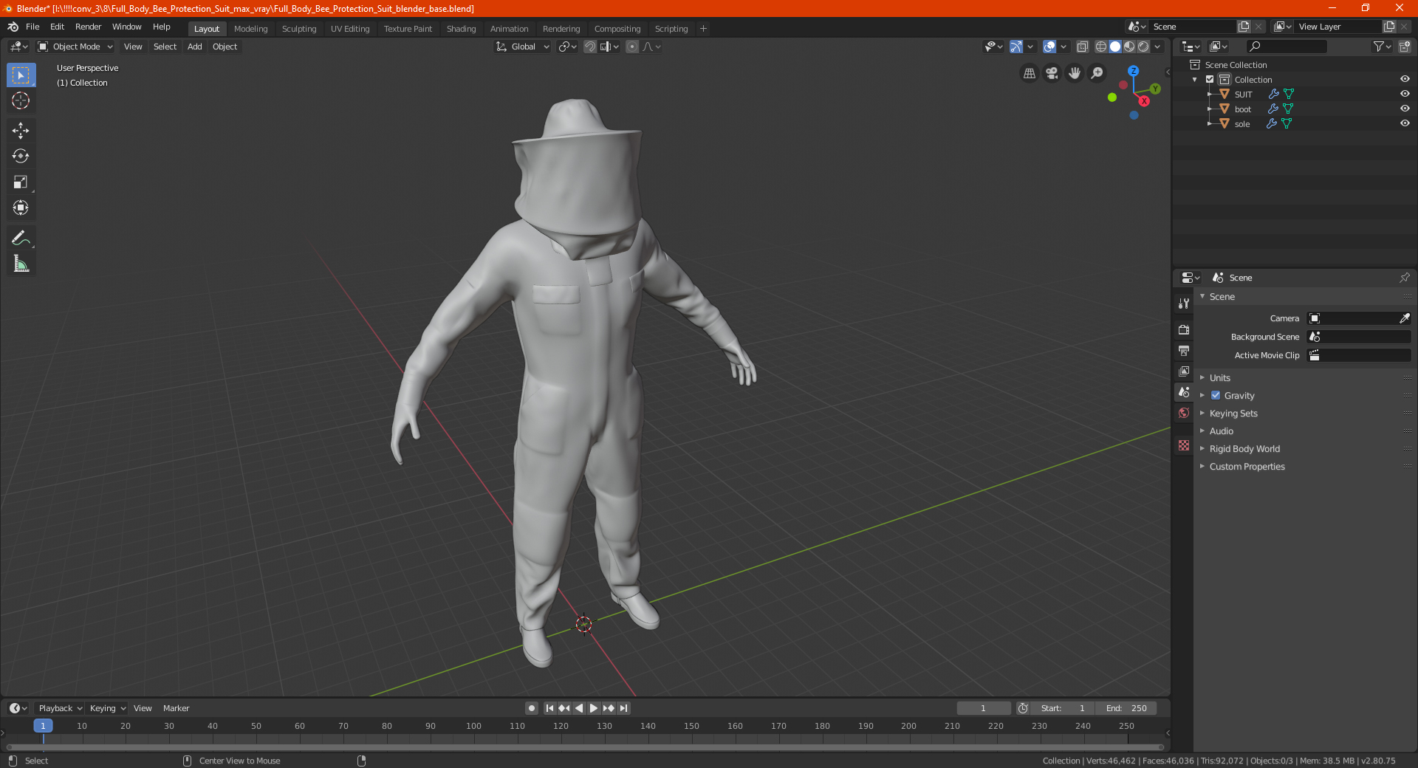Image resolution: width=1418 pixels, height=768 pixels.
Task: Switch orthographic/perspective view grid icon
Action: coord(1029,73)
